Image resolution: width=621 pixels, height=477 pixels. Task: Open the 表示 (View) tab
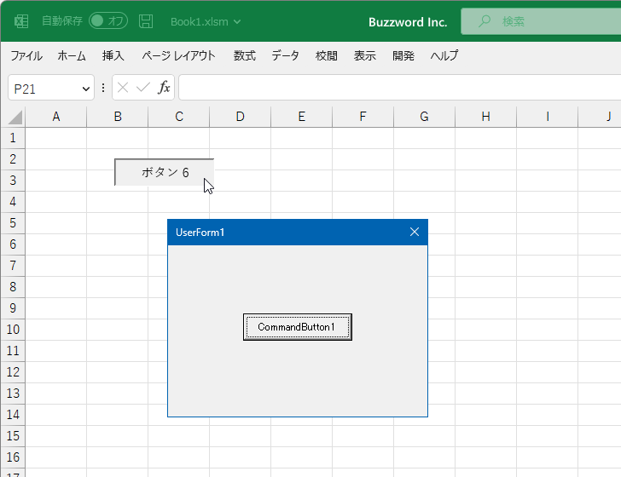365,55
